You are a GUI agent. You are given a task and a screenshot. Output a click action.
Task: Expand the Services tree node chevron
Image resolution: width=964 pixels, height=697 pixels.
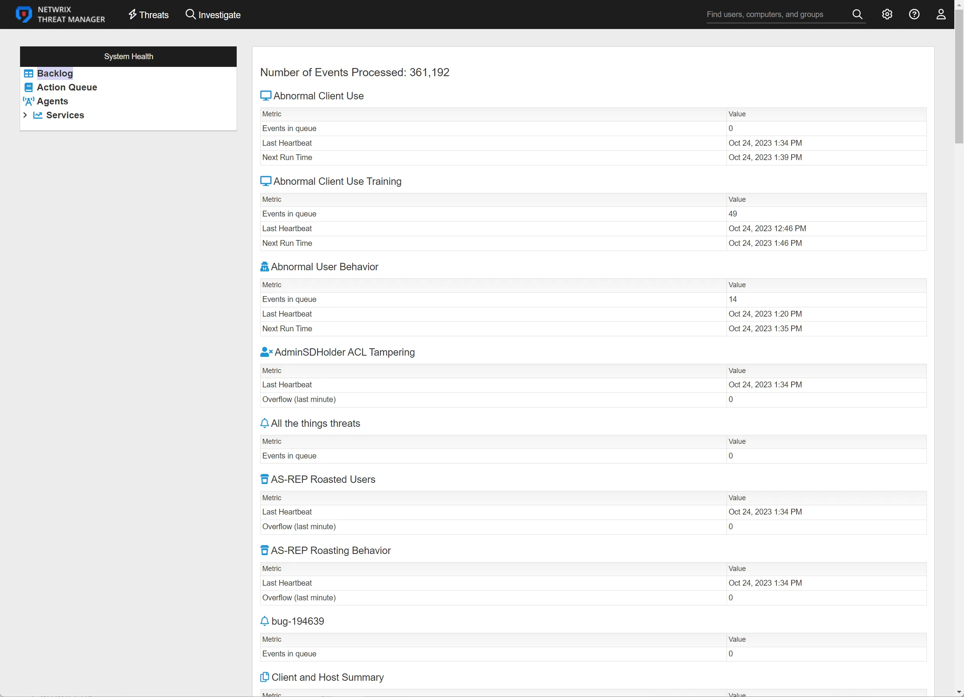25,115
